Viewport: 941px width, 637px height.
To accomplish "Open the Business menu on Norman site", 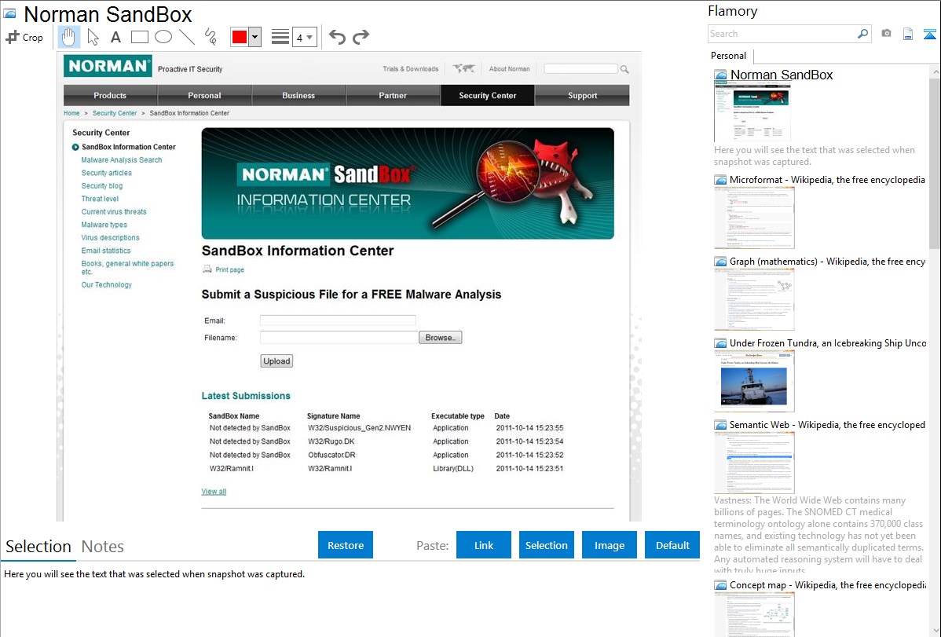I will 298,96.
